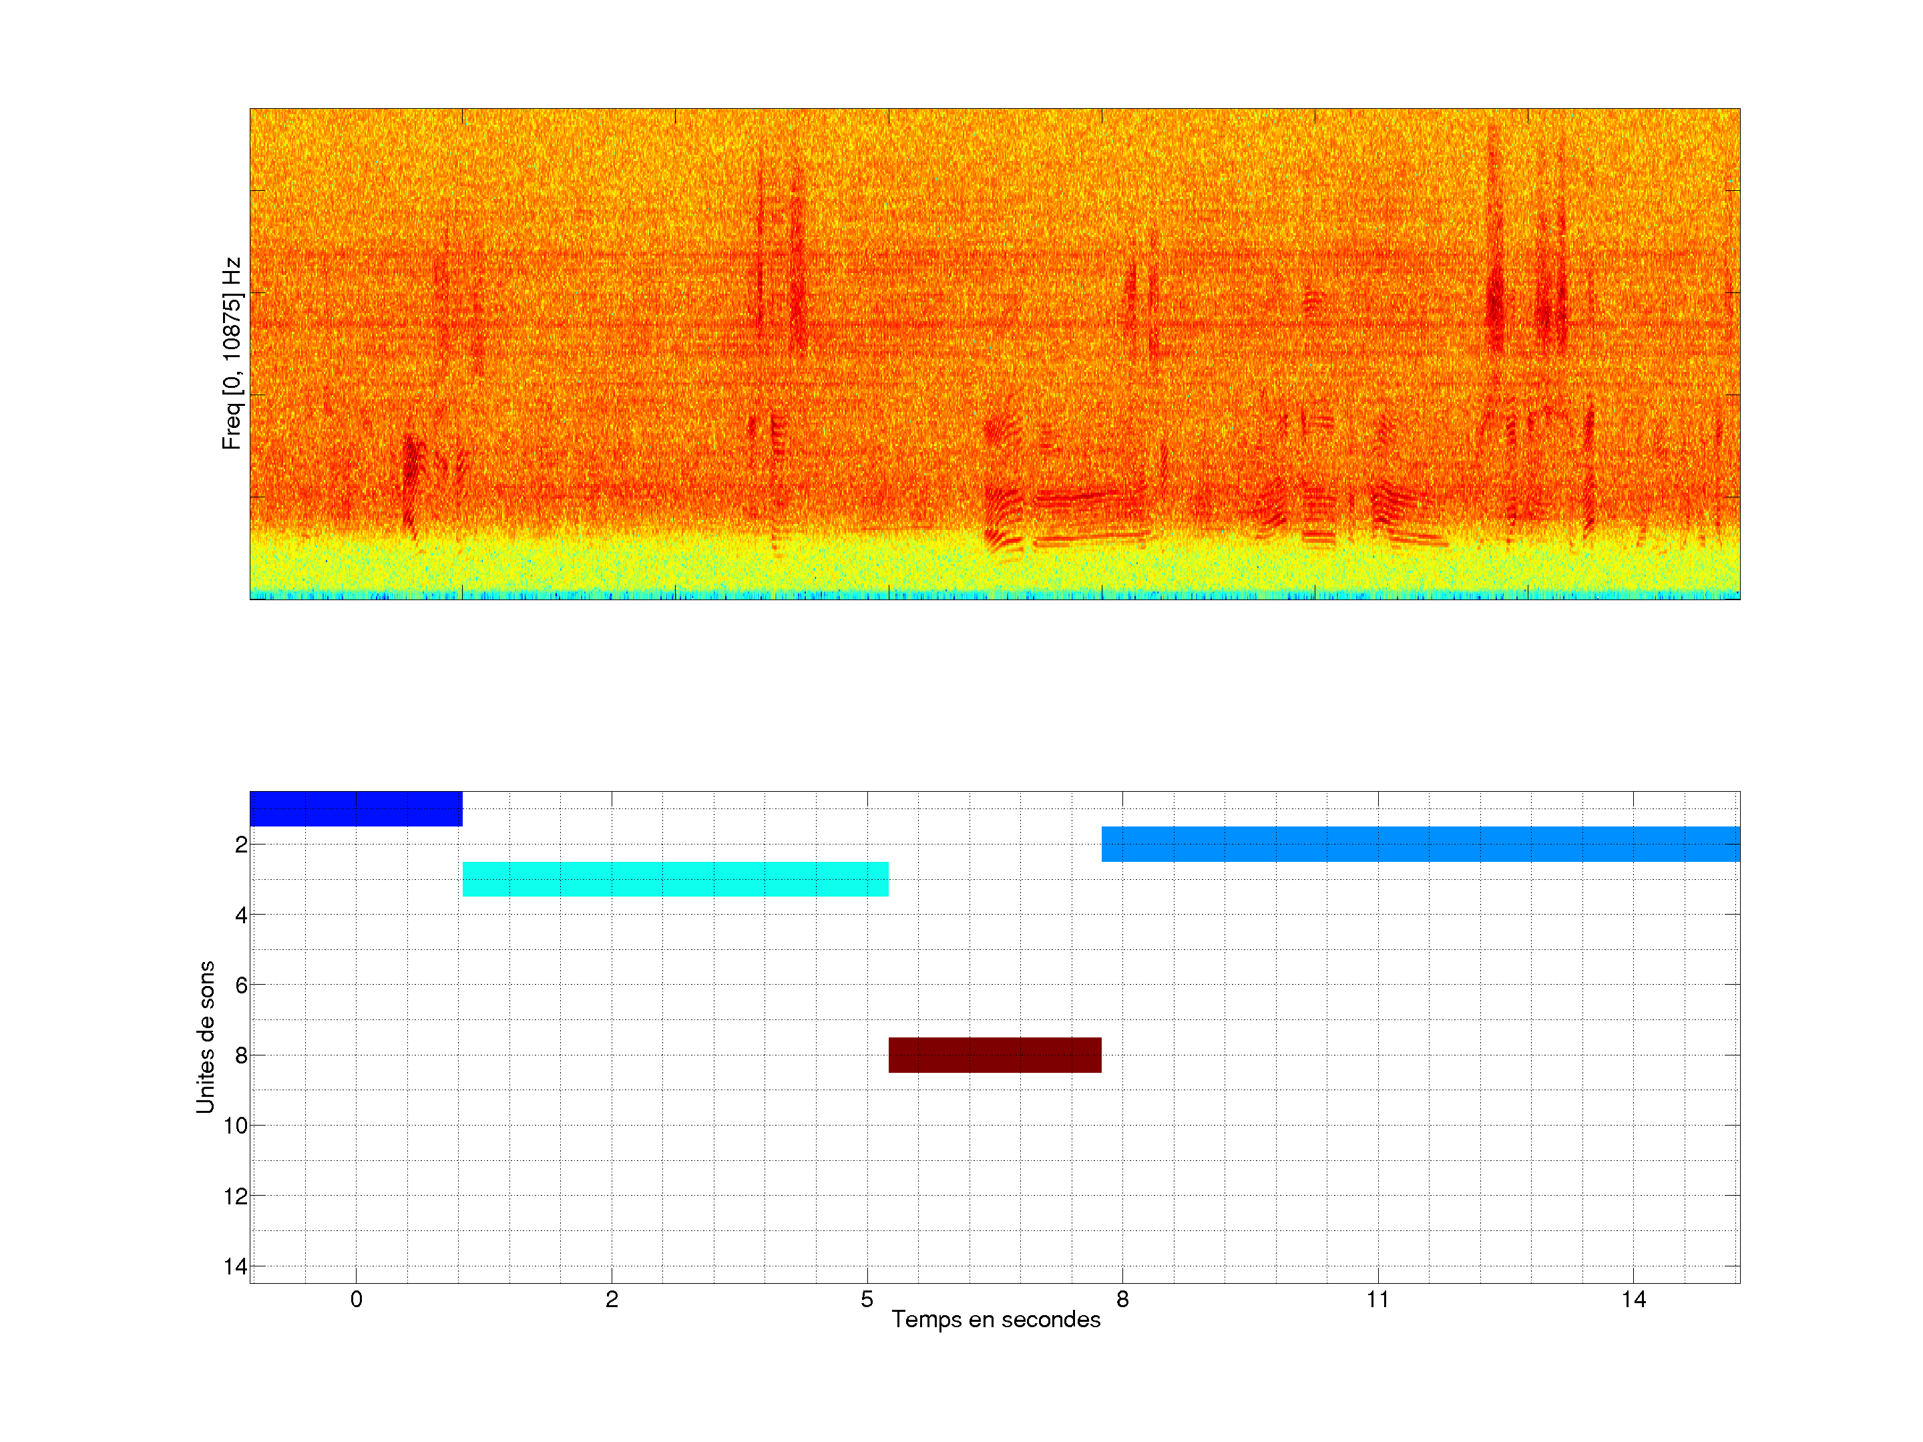Select the dark red bar at unit 8
This screenshot has width=1923, height=1442.
994,1054
